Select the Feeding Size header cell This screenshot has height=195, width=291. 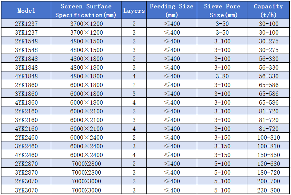pos(172,11)
